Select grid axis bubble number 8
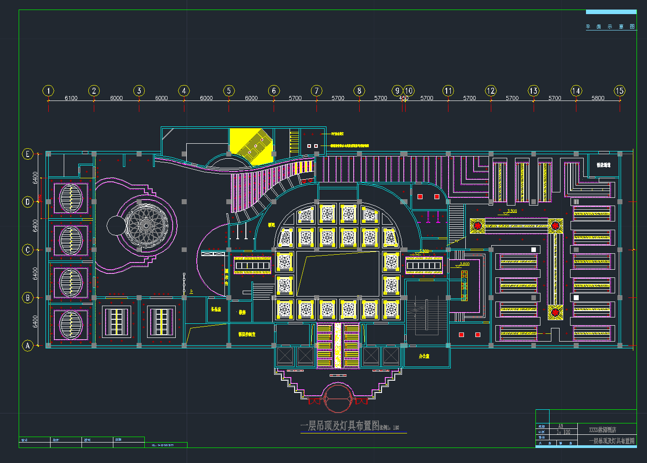 click(x=359, y=91)
